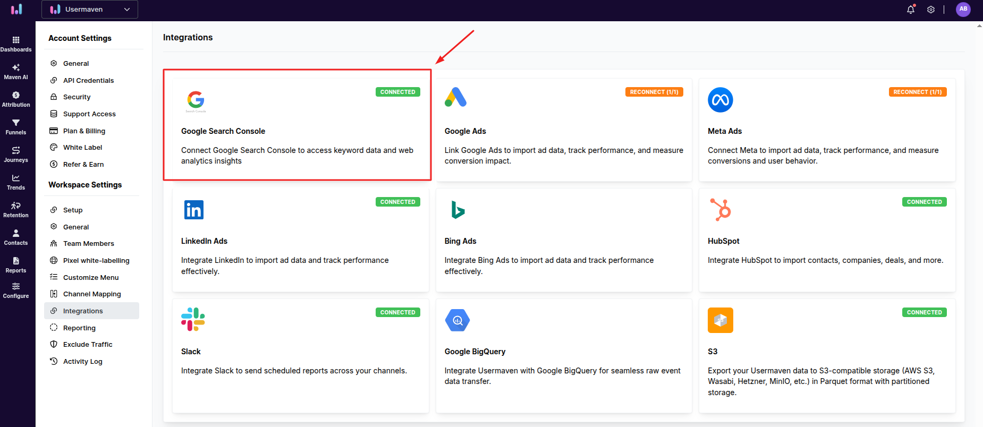The height and width of the screenshot is (427, 983).
Task: Open API Credentials settings
Action: pyautogui.click(x=88, y=80)
